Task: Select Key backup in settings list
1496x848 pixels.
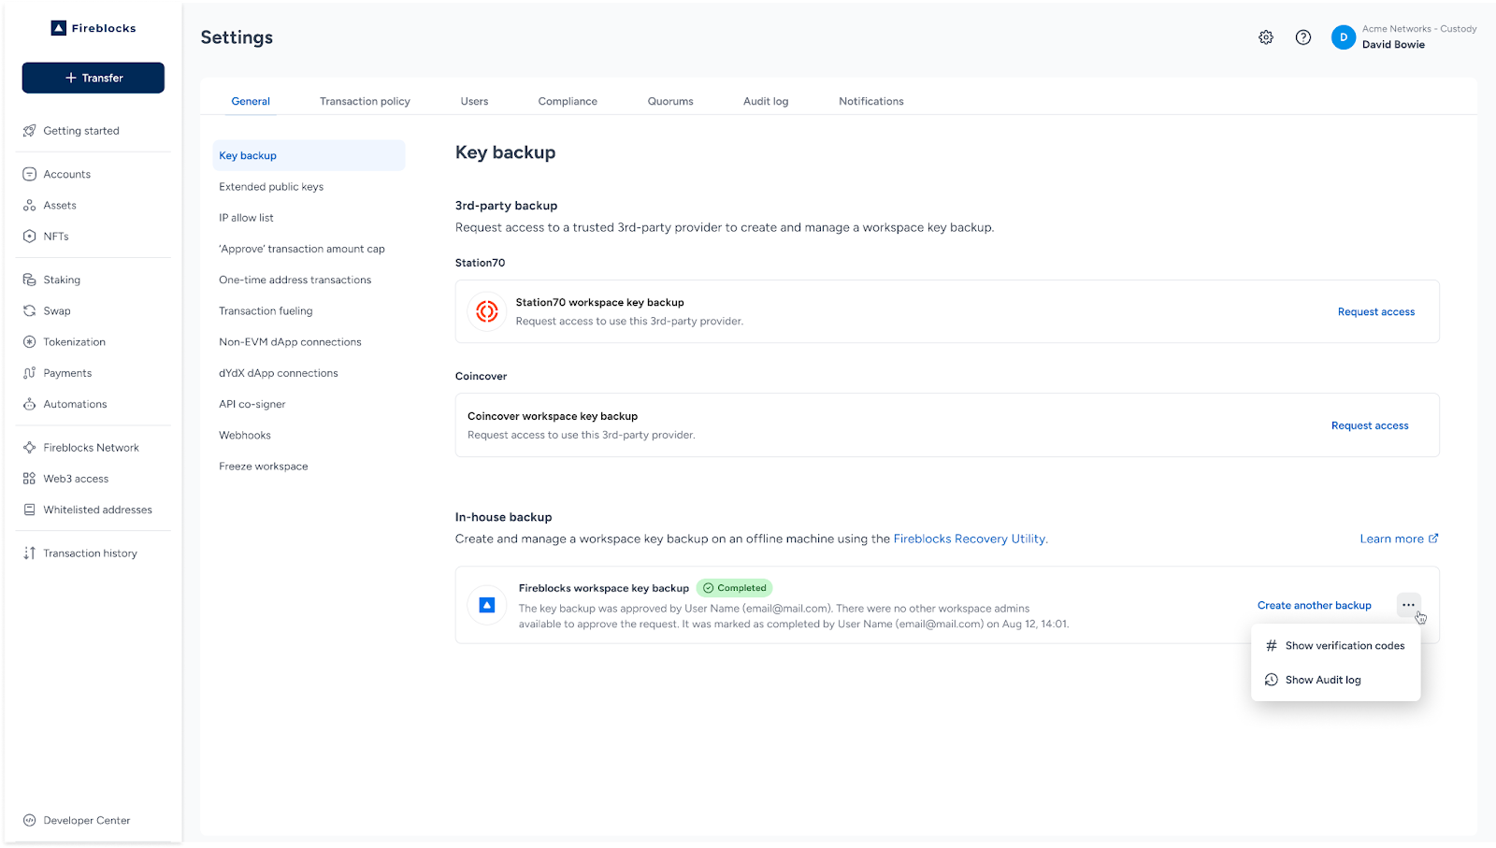Action: 309,155
